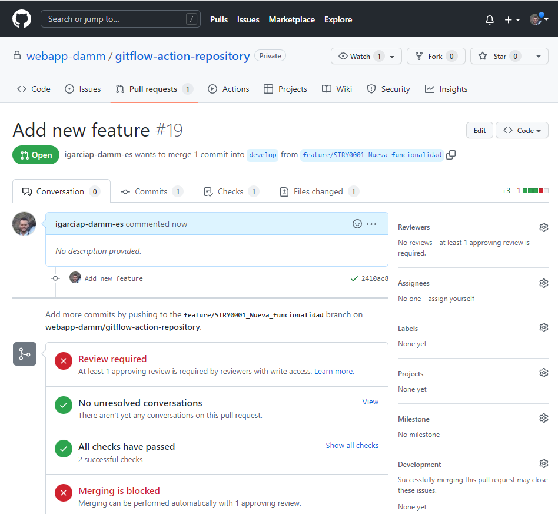Open the Actions tab of the repository
This screenshot has width=558, height=514.
click(x=228, y=89)
